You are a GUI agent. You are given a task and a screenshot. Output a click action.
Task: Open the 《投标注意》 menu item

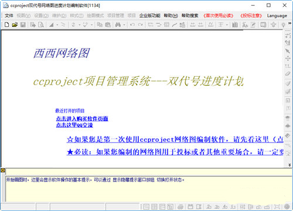(251, 16)
